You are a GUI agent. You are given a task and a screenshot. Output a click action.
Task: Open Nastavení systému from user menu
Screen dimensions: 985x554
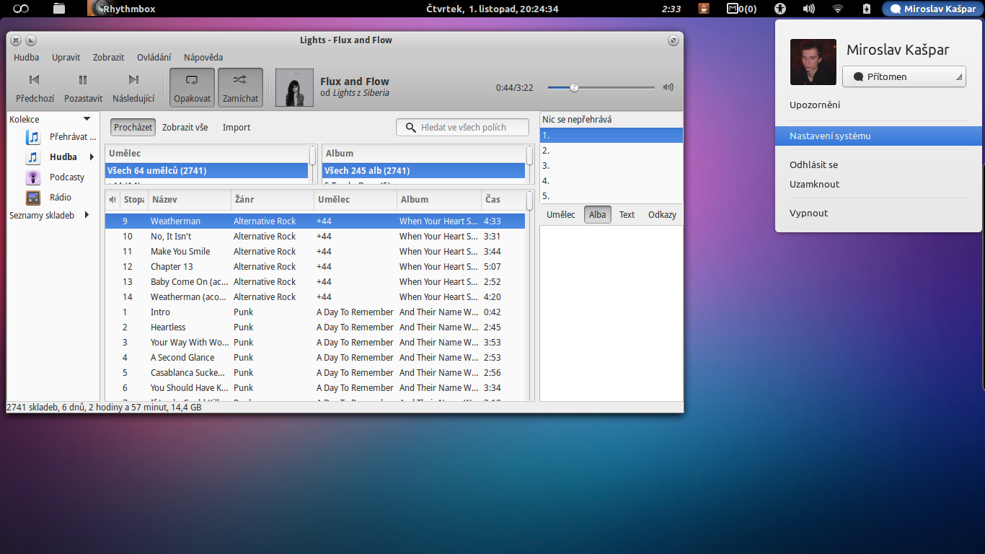[x=878, y=136]
